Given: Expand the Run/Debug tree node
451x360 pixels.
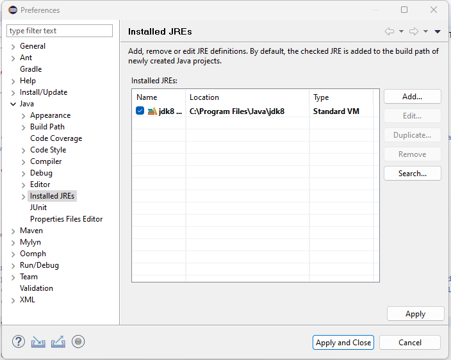Looking at the screenshot, I should (13, 265).
